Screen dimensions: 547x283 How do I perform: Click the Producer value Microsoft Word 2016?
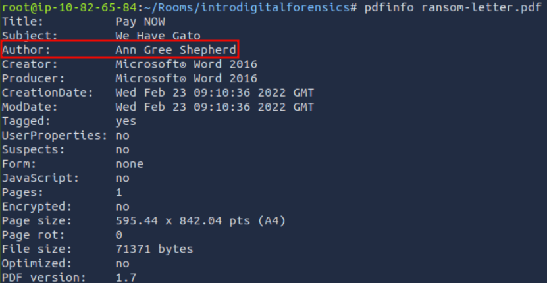pyautogui.click(x=186, y=78)
